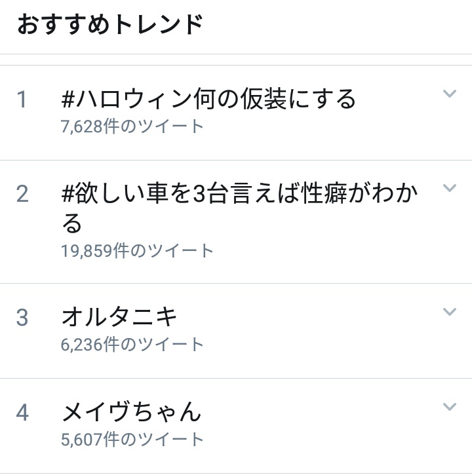Select the オルタニキ trend title
The height and width of the screenshot is (475, 472).
[119, 317]
